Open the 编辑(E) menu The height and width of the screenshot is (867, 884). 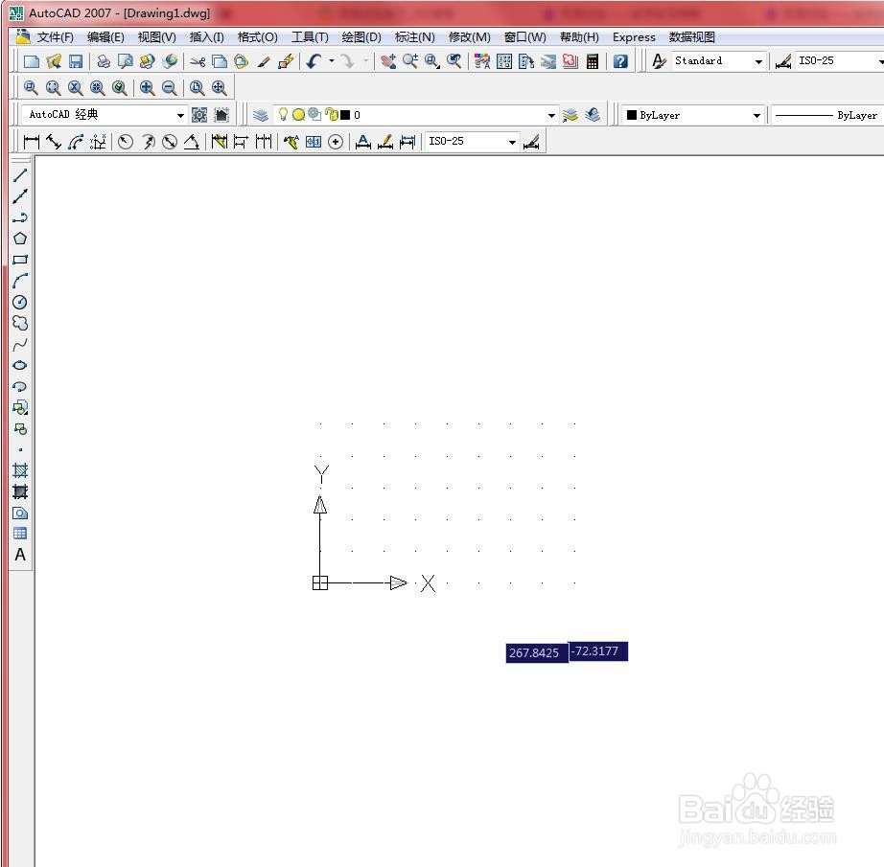point(105,37)
